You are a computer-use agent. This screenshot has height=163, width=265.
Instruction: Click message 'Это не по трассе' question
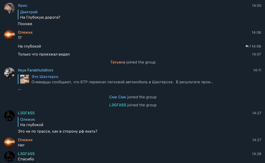pos(57,132)
